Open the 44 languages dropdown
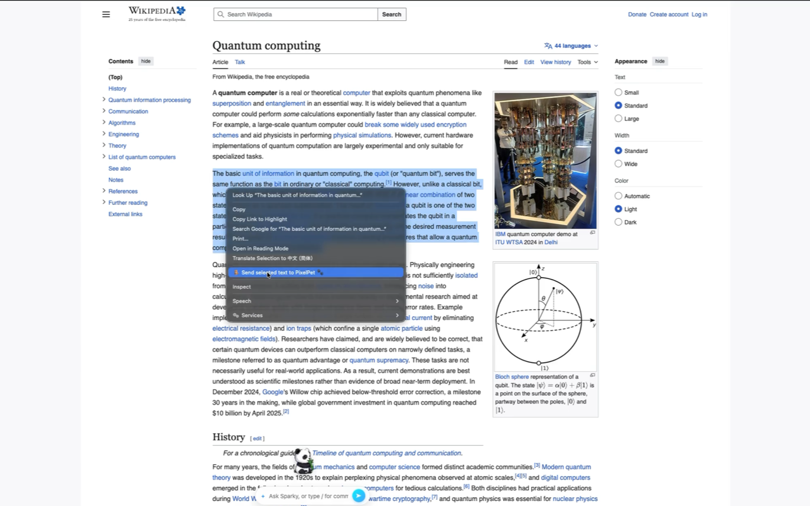The width and height of the screenshot is (810, 506). click(x=571, y=46)
